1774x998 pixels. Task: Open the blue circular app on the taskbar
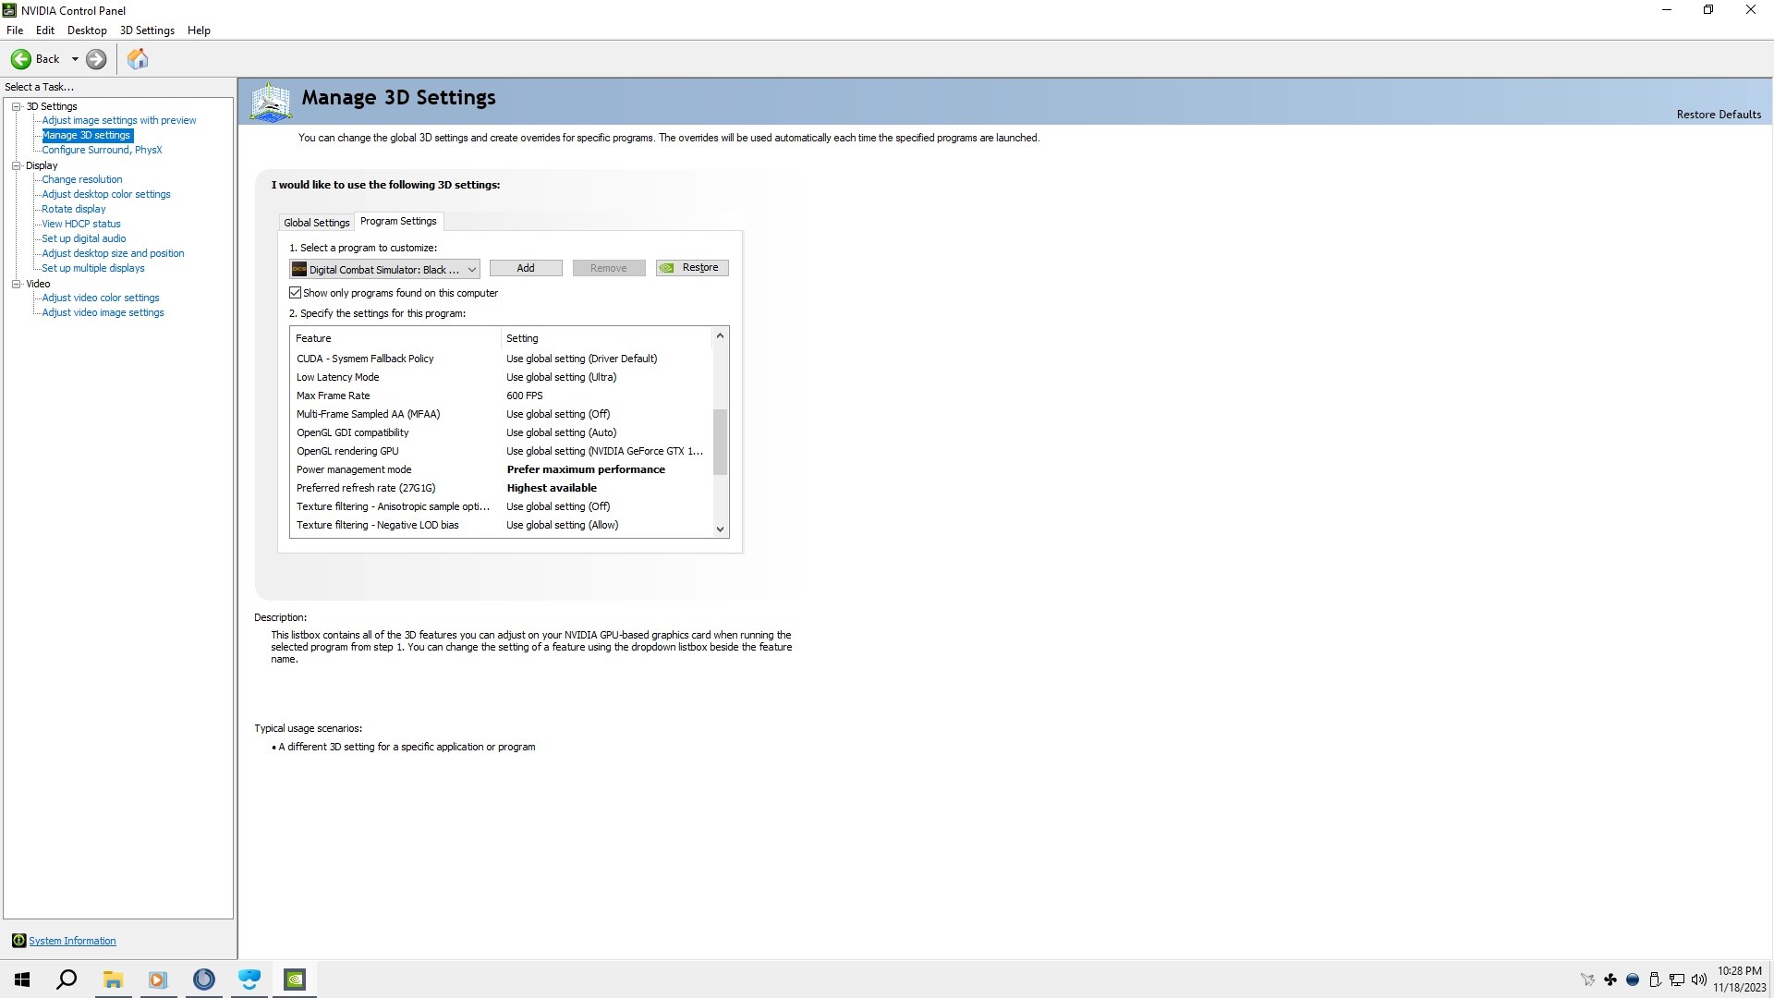coord(203,980)
